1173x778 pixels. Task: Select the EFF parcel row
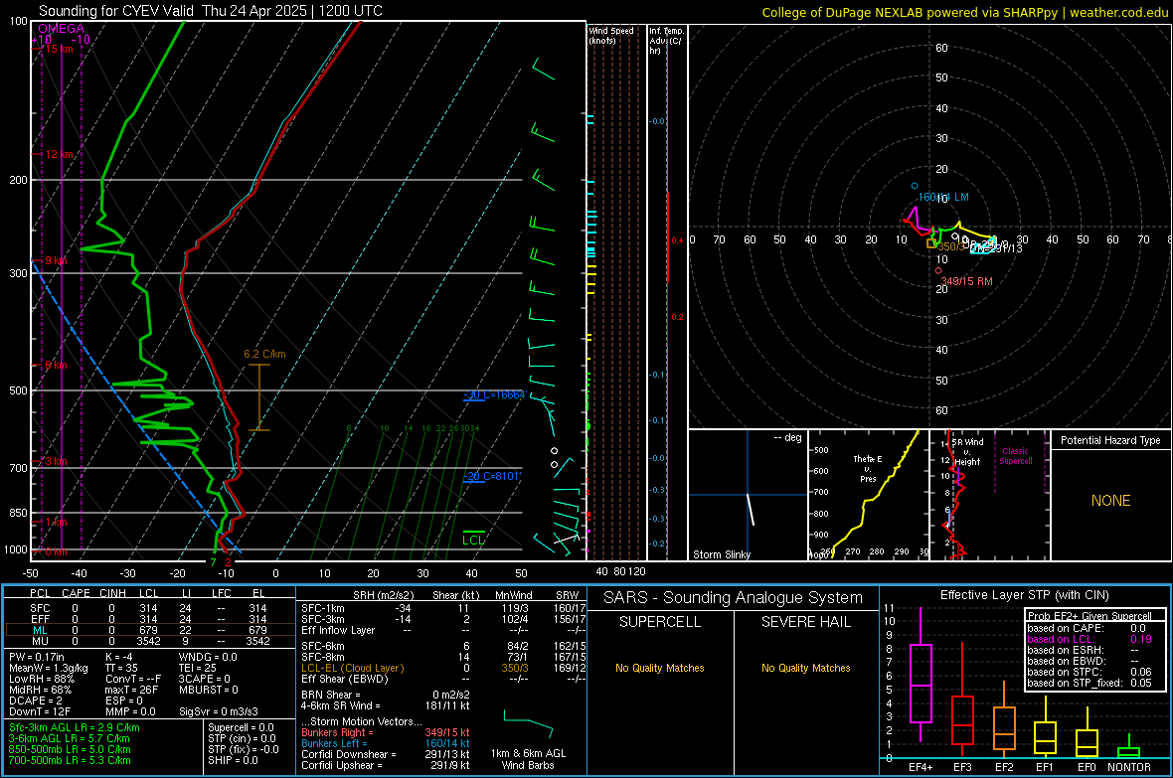tap(150, 619)
